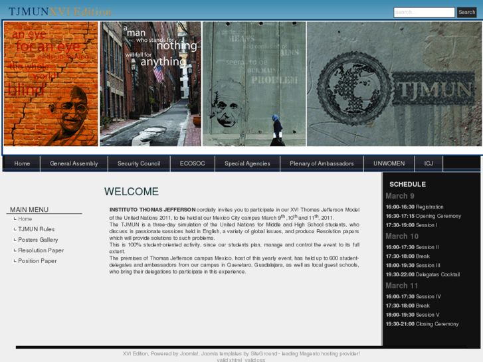This screenshot has height=362, width=483.
Task: Click the 17:30-19:00 Session I entry
Action: (x=411, y=225)
